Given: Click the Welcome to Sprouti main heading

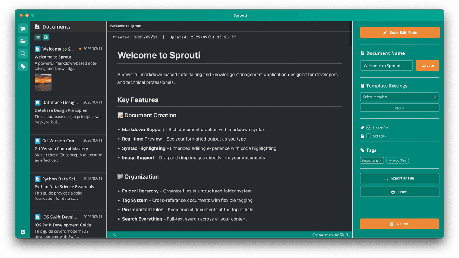Looking at the screenshot, I should (159, 55).
